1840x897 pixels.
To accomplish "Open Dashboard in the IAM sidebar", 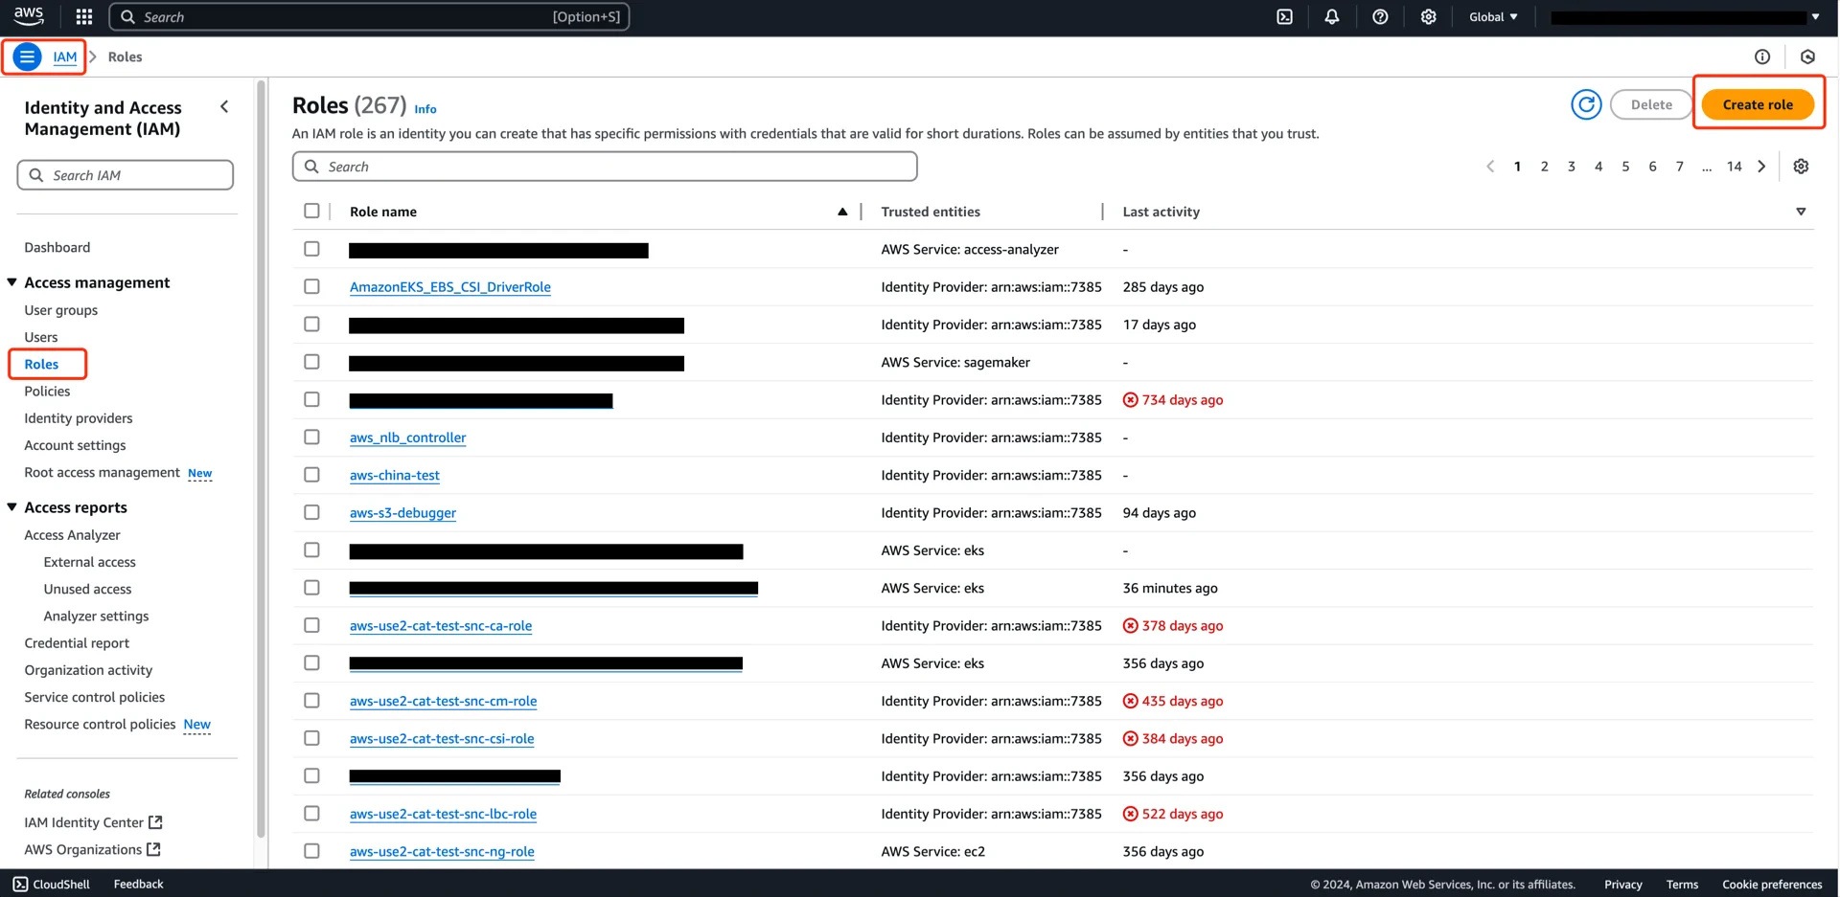I will coord(57,247).
